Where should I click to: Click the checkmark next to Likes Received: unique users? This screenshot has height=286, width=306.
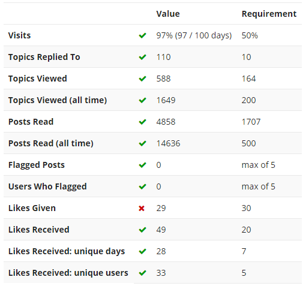pos(142,273)
